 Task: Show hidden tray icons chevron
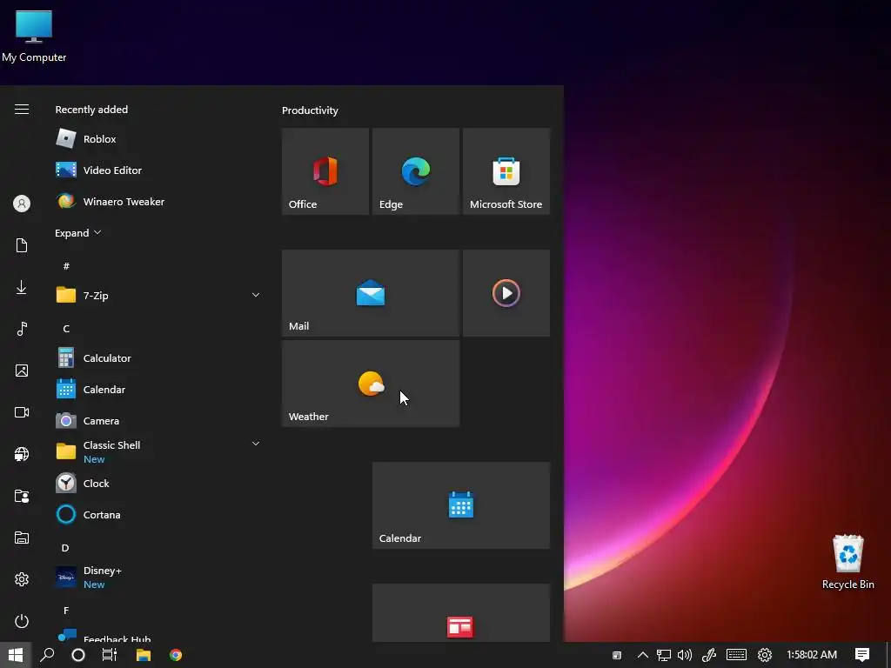pyautogui.click(x=643, y=655)
